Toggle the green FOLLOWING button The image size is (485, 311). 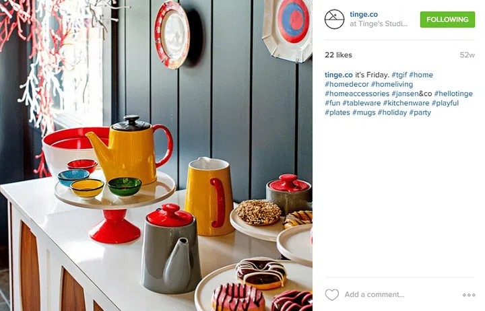click(x=447, y=20)
